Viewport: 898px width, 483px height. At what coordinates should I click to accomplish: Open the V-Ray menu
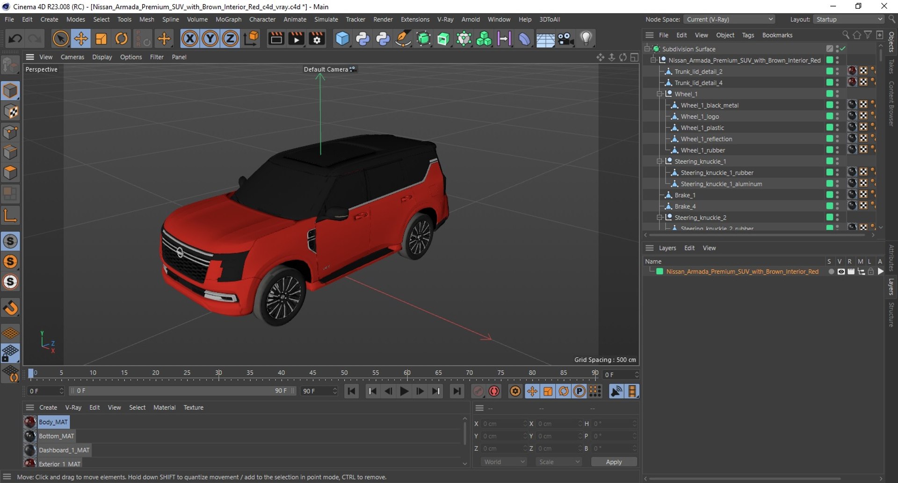click(445, 19)
